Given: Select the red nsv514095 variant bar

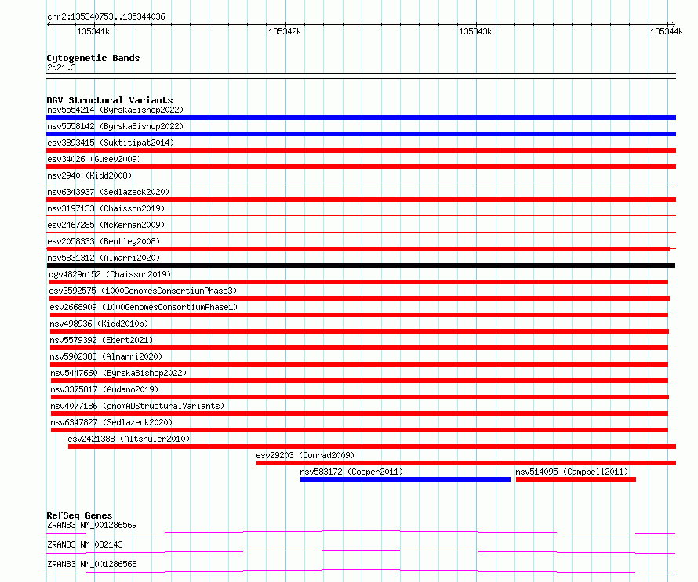Looking at the screenshot, I should tap(576, 479).
